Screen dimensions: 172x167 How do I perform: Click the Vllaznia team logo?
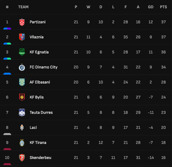[22, 37]
